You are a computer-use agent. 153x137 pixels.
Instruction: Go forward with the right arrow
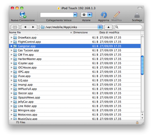point(33,27)
